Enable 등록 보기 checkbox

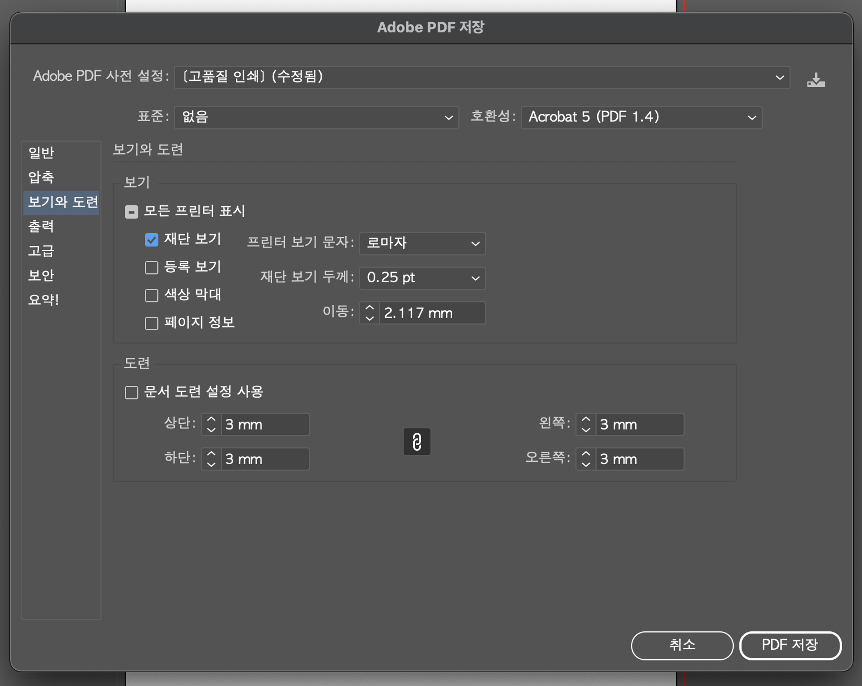152,268
